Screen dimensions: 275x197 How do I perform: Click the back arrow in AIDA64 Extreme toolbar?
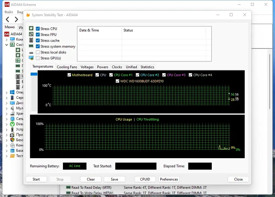(x=7, y=19)
